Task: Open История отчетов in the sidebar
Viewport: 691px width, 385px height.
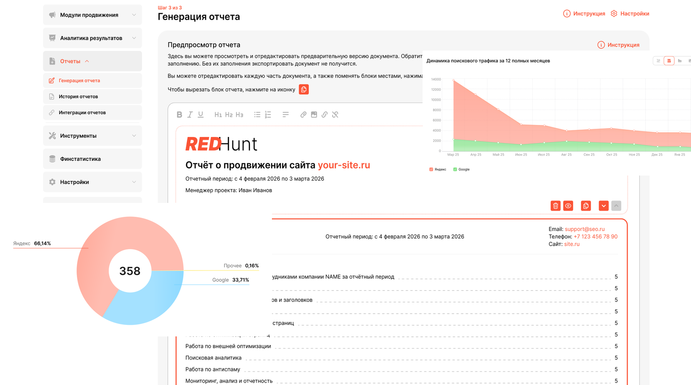Action: pos(92,96)
